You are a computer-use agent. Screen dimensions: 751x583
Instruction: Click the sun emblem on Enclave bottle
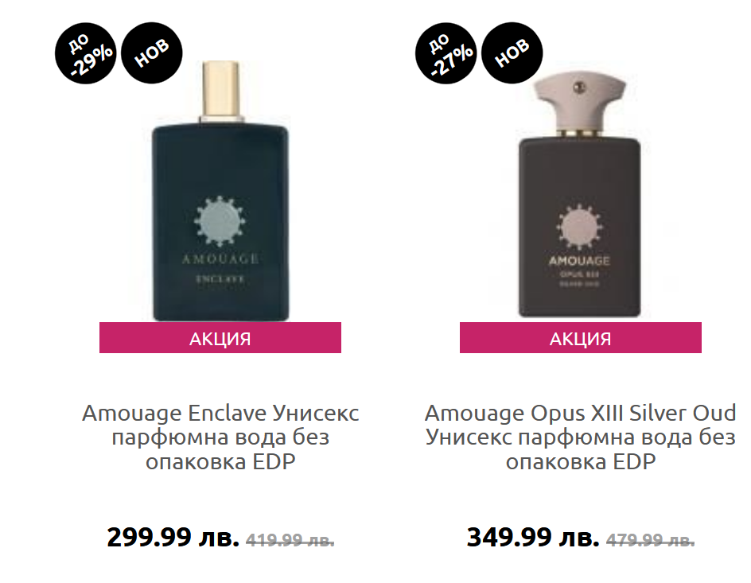pyautogui.click(x=220, y=222)
